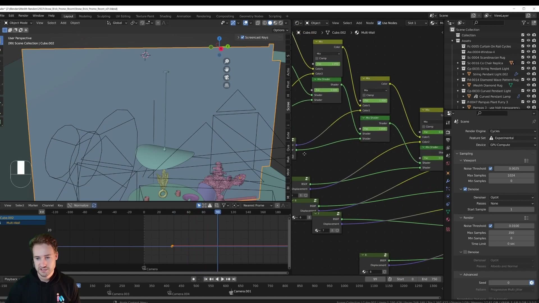
Task: Jump to previous keyframe button
Action: point(211,279)
